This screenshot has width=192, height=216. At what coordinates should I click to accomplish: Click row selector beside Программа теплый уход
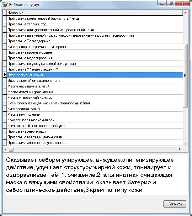tap(5, 24)
